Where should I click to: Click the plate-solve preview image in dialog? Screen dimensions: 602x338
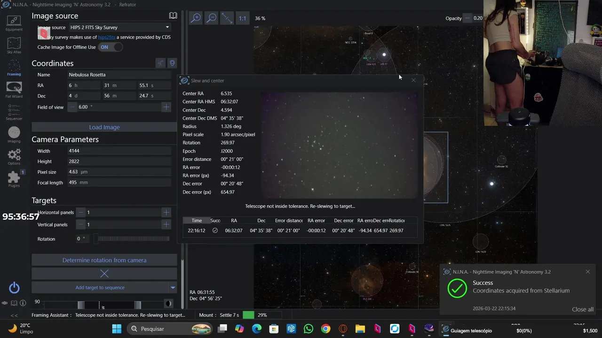point(339,145)
